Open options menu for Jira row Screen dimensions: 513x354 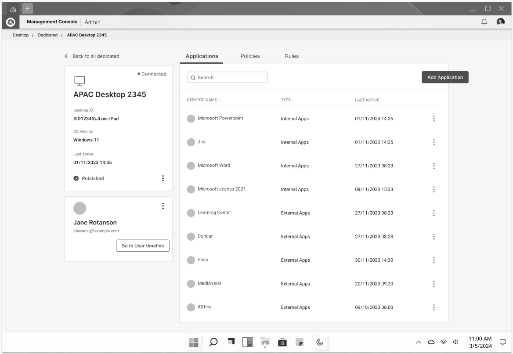tap(434, 142)
